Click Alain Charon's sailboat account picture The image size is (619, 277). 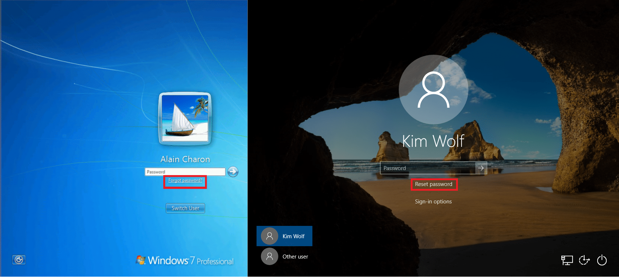point(185,118)
